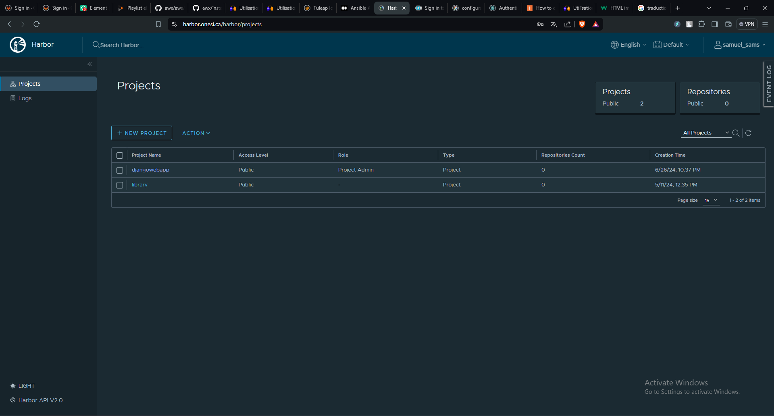Click '5/11/24, 12:35 PM' creation time
774x416 pixels.
pos(676,185)
